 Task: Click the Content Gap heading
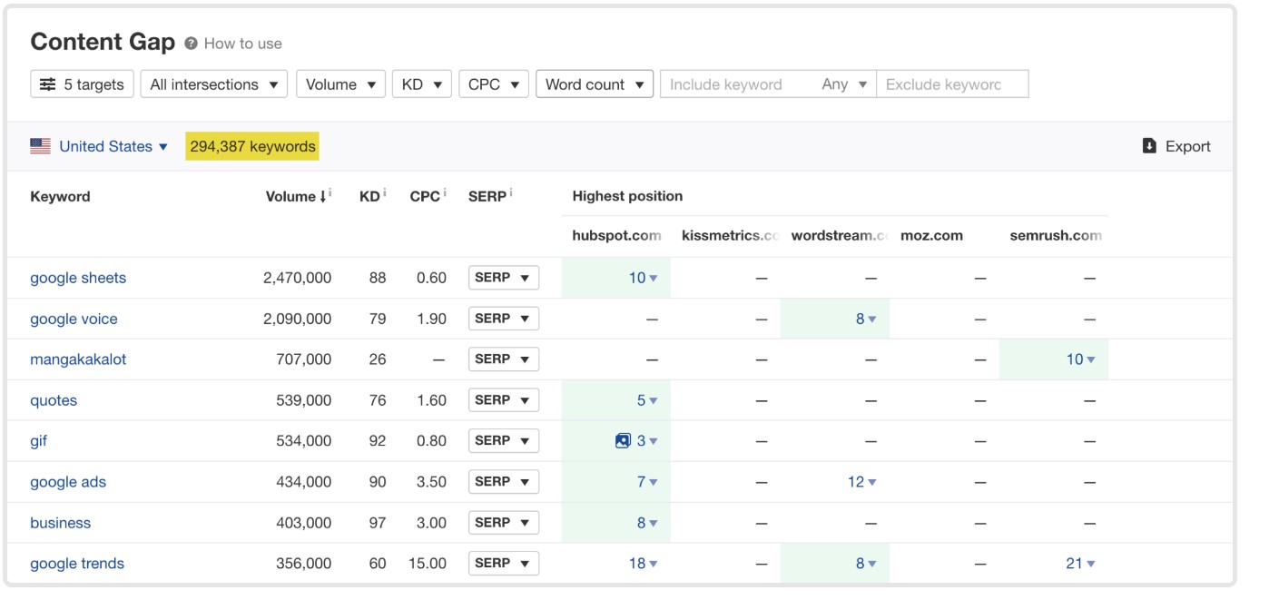[x=103, y=42]
